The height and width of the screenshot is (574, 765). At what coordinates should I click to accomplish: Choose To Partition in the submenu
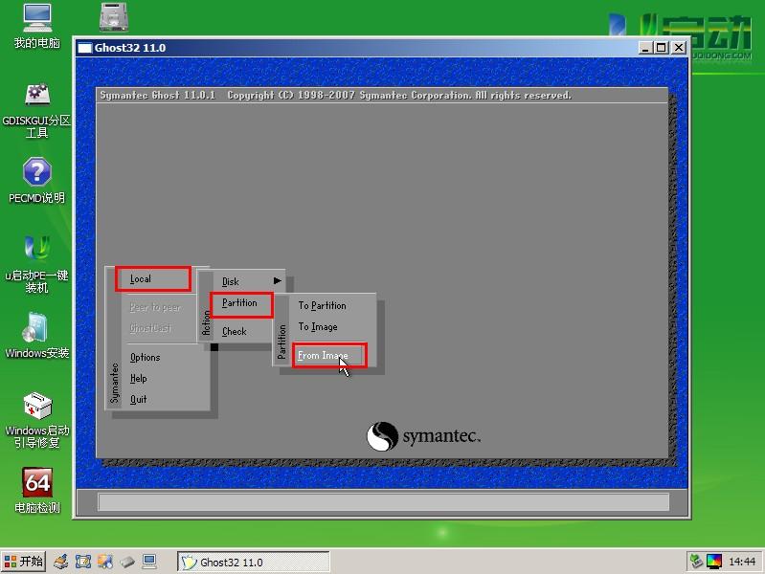pyautogui.click(x=323, y=306)
